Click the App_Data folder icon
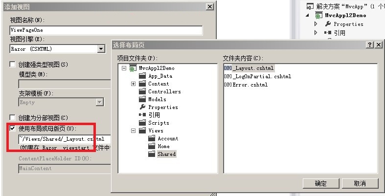 [142, 76]
